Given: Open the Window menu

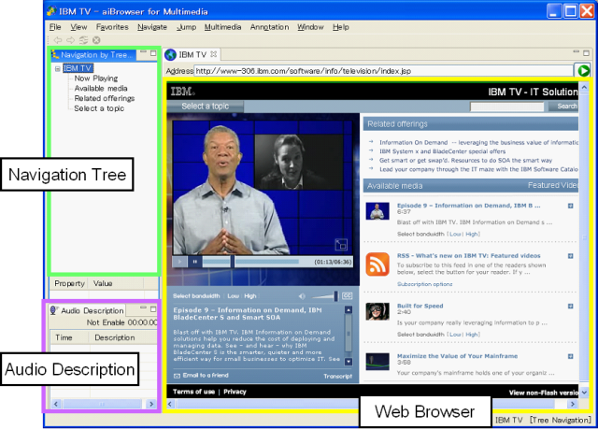Looking at the screenshot, I should point(310,27).
